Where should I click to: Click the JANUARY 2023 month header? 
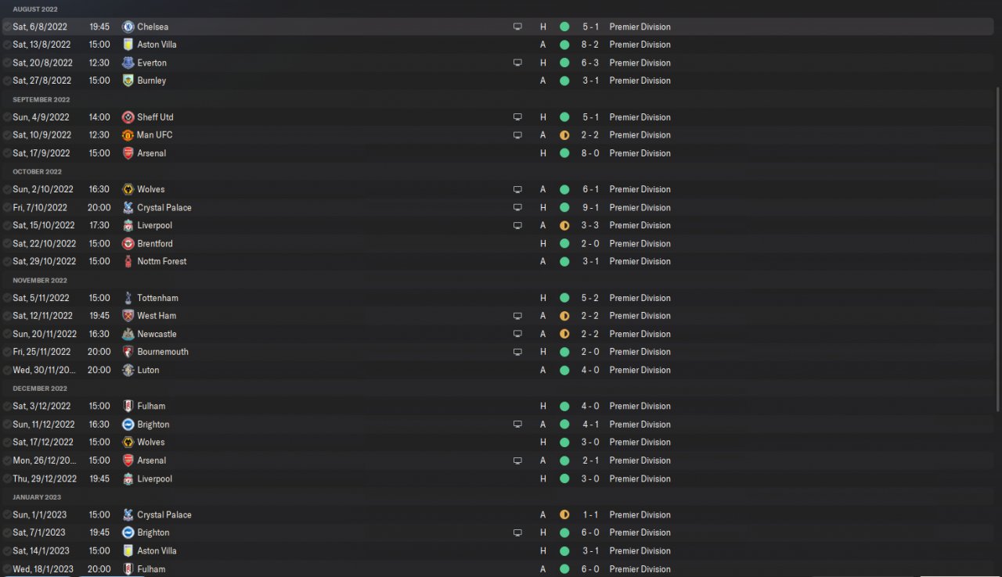[37, 496]
